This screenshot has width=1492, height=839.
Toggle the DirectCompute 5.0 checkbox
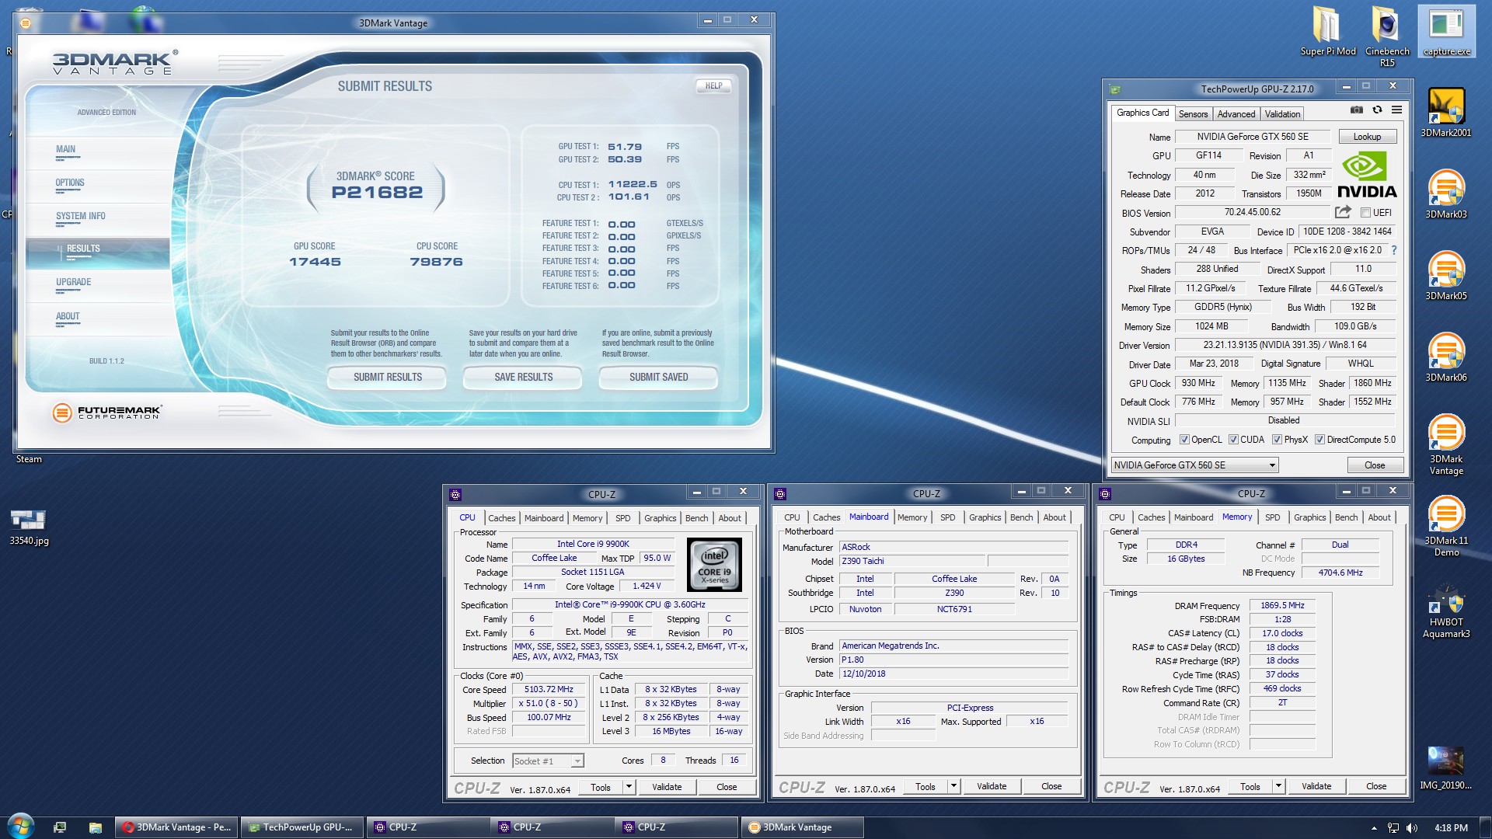click(x=1319, y=440)
